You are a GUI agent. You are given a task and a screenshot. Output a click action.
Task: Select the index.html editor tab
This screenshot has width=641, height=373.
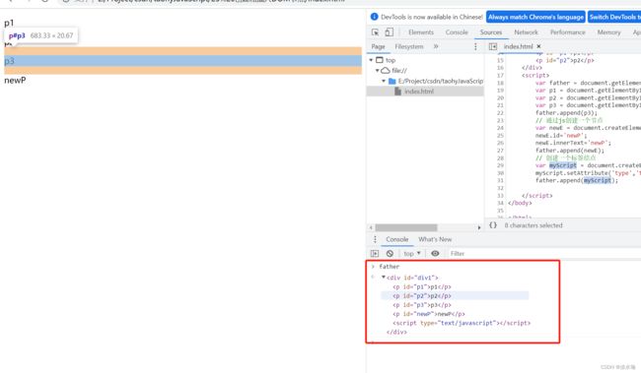(x=518, y=46)
